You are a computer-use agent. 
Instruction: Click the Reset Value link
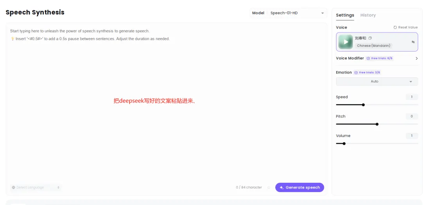click(x=405, y=27)
